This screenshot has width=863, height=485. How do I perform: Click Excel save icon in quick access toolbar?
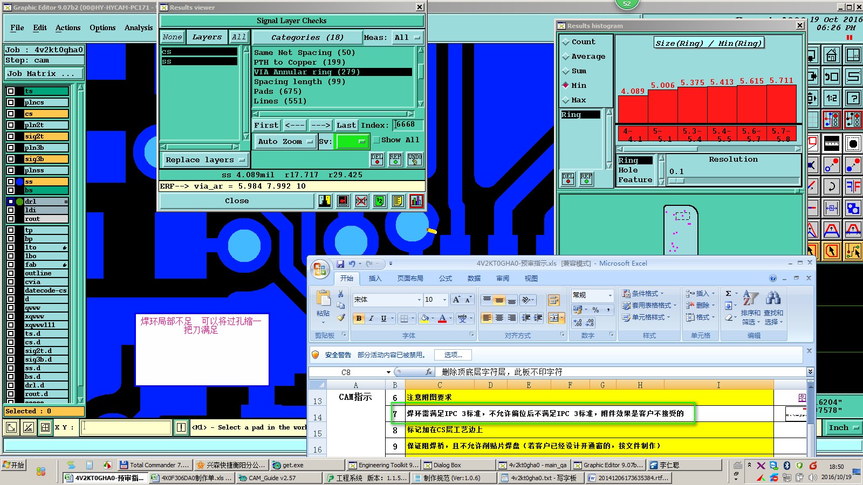[340, 264]
